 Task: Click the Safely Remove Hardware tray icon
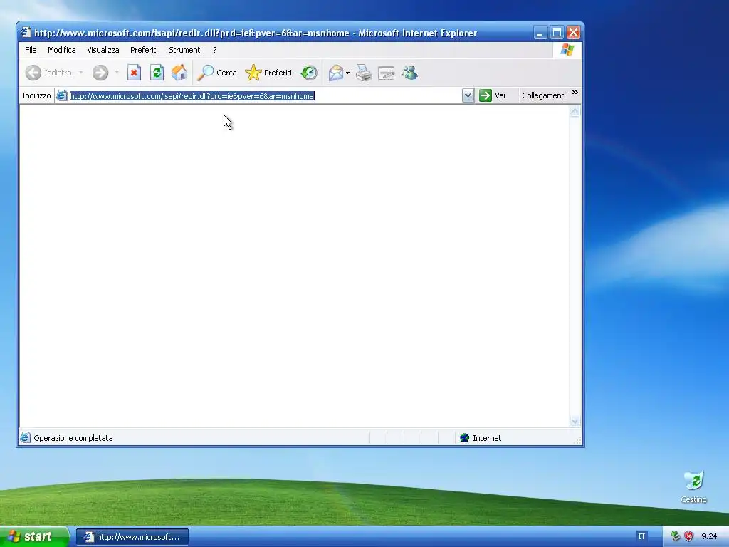click(x=676, y=537)
